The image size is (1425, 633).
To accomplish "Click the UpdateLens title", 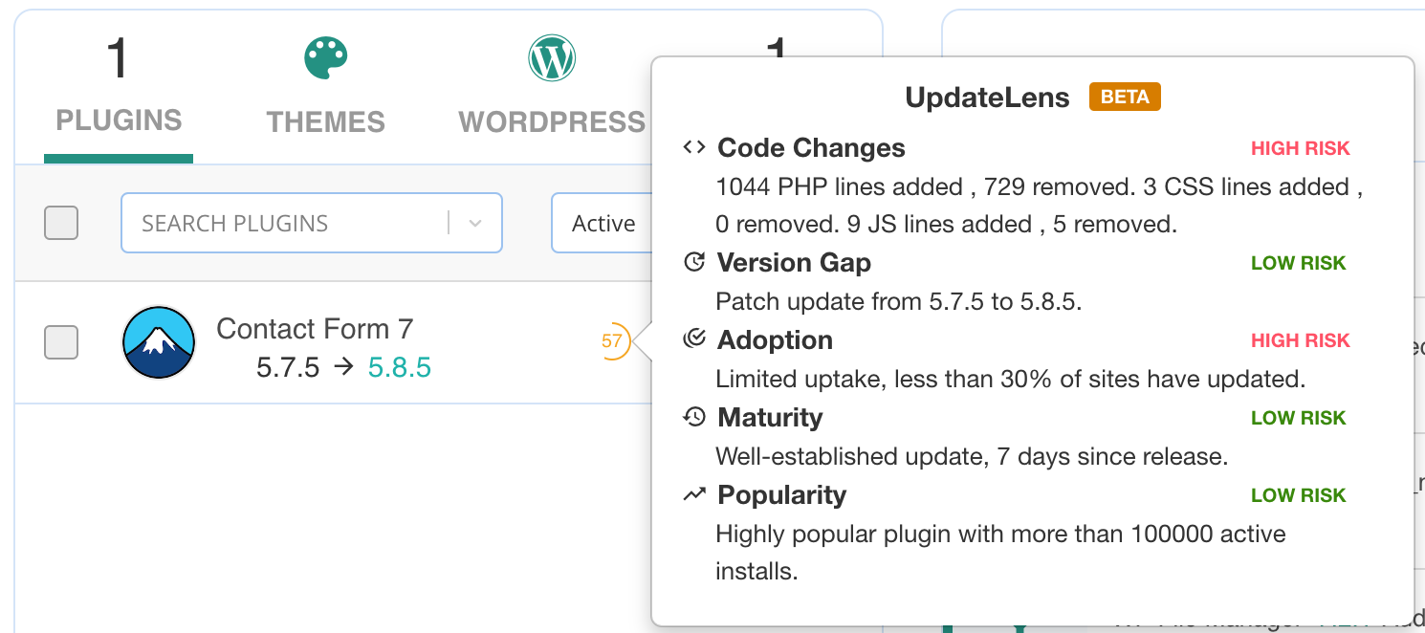I will tap(987, 98).
